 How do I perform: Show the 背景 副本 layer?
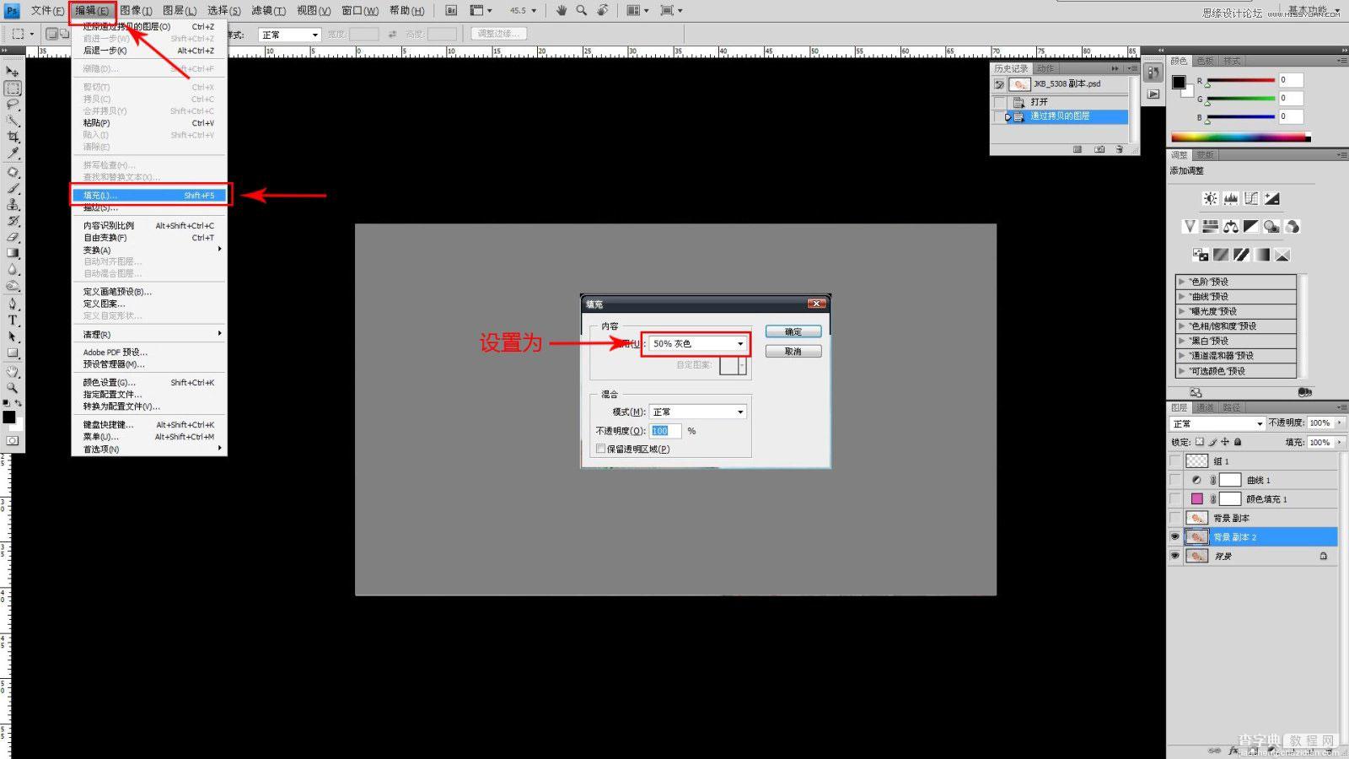(1175, 518)
